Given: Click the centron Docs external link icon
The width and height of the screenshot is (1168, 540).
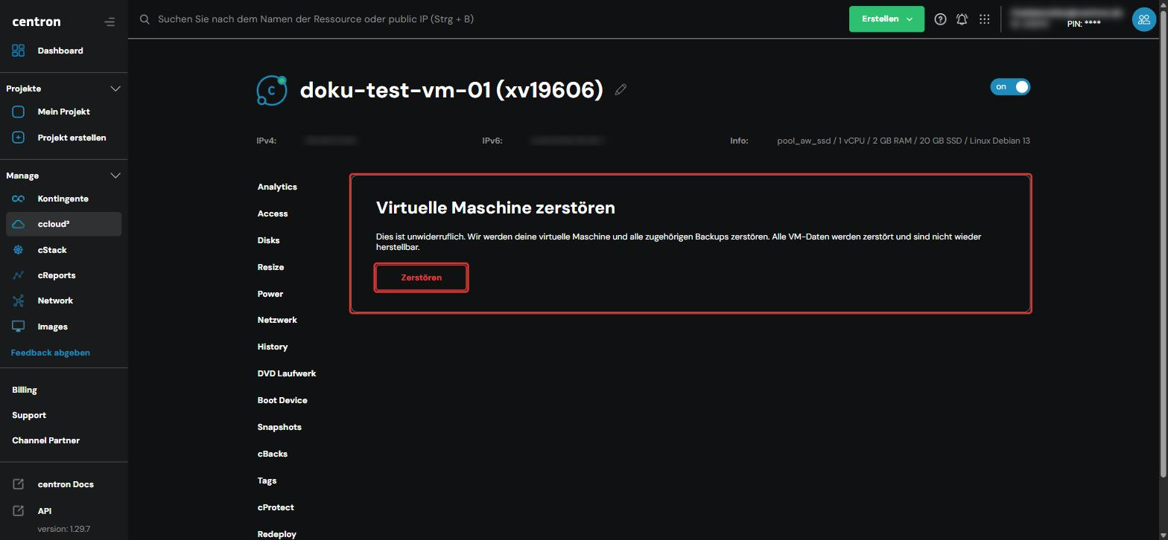Looking at the screenshot, I should 19,484.
